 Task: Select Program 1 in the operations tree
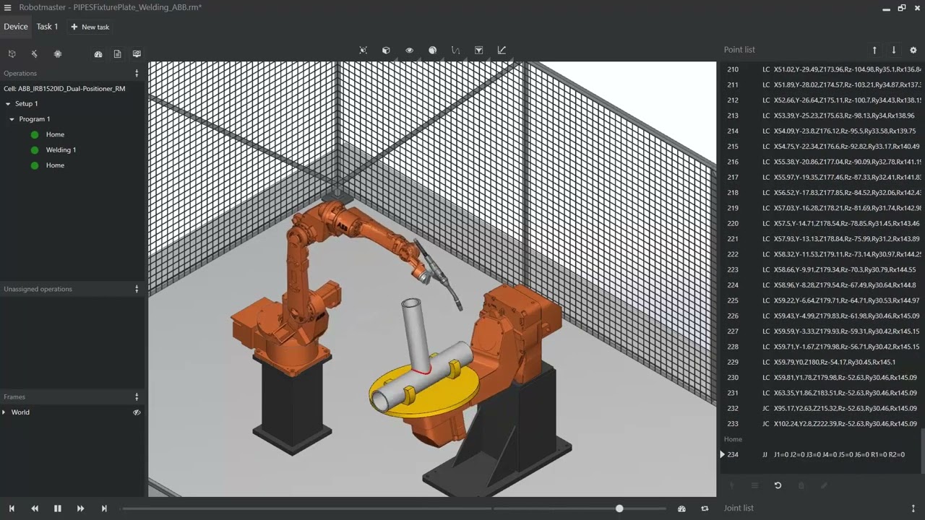click(35, 119)
